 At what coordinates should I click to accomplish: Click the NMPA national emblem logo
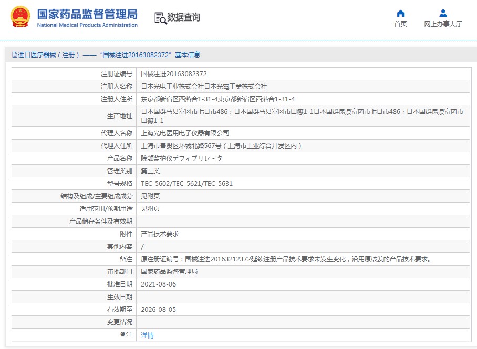(20, 17)
